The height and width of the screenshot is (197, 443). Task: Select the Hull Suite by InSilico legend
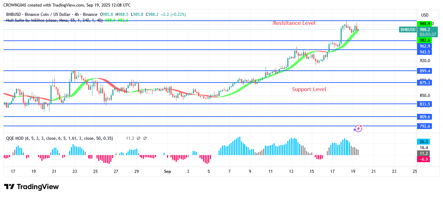point(54,20)
